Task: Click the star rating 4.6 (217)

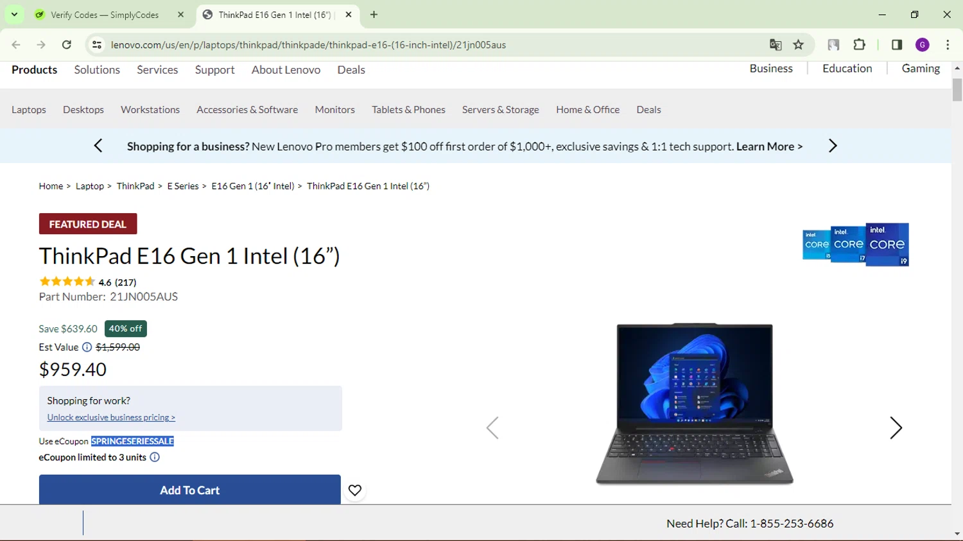Action: (87, 282)
